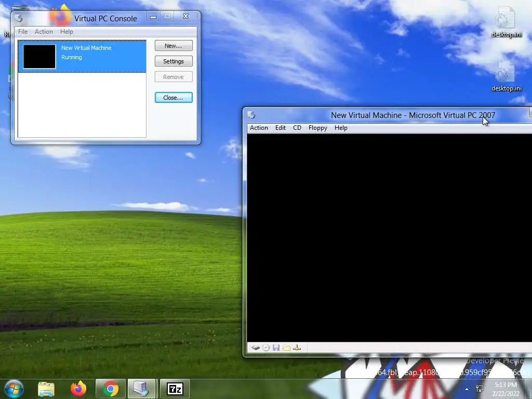Minimize the Virtual PC Console window
The width and height of the screenshot is (532, 399).
click(x=153, y=17)
